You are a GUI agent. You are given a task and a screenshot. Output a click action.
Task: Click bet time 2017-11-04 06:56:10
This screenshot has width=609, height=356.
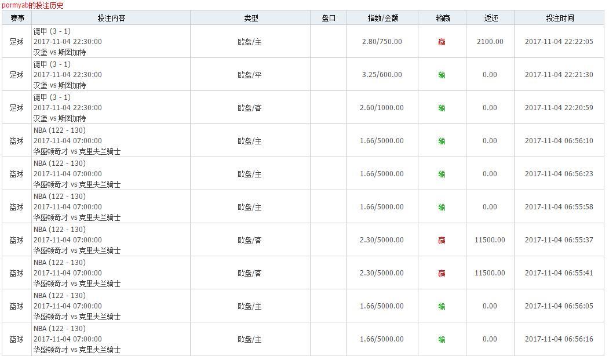[x=559, y=141]
